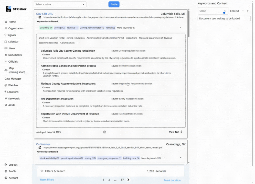
Task: Go to page 2
Action: tap(109, 180)
